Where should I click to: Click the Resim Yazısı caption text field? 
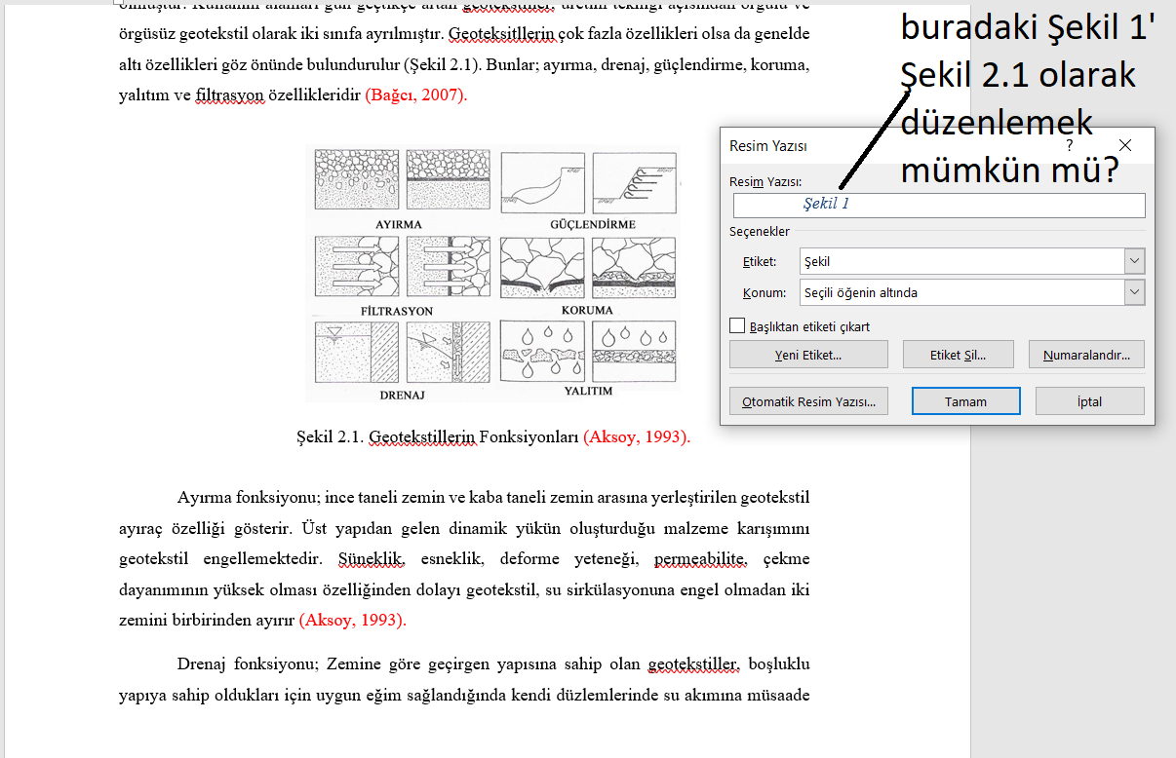coord(939,205)
